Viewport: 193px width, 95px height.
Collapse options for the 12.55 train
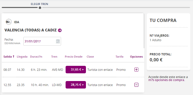coord(136,85)
